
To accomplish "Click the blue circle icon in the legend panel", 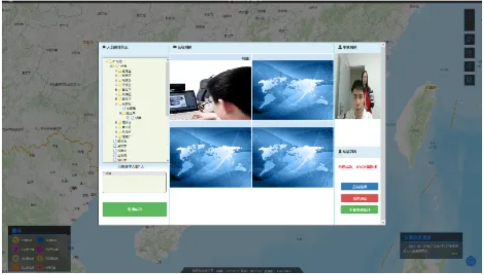I will (39, 240).
